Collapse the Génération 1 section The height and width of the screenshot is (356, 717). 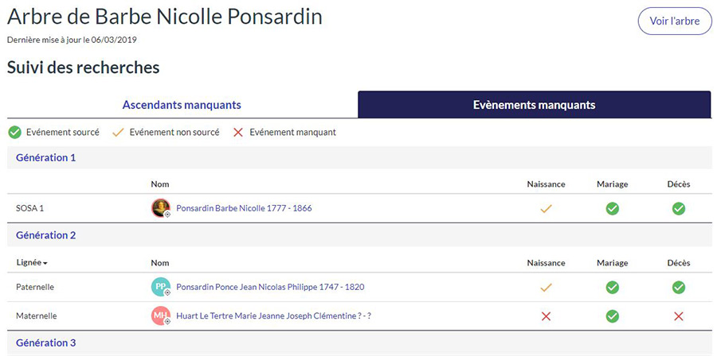click(46, 158)
